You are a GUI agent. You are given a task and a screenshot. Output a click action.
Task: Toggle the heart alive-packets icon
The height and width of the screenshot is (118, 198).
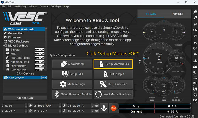tap(195, 95)
